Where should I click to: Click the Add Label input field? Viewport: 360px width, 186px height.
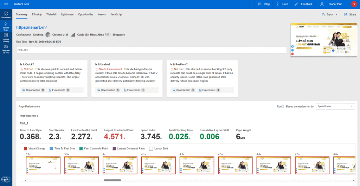point(152,50)
